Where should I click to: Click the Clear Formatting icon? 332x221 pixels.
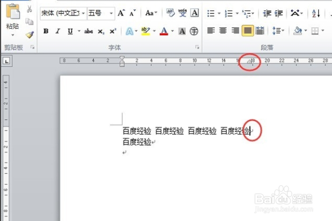point(170,13)
